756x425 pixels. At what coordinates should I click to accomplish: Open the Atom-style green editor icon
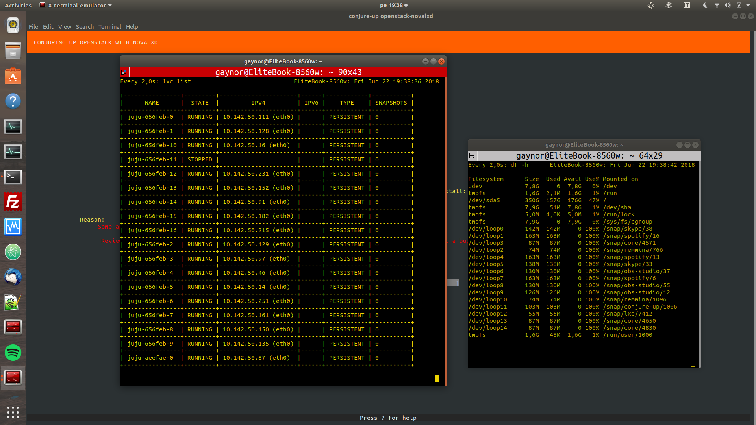click(13, 252)
